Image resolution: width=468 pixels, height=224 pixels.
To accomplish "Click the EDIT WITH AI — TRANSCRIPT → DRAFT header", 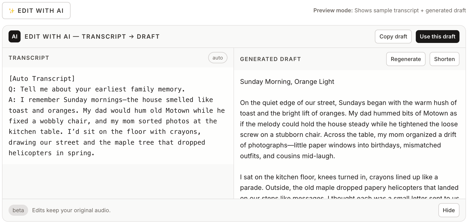I will pyautogui.click(x=92, y=36).
